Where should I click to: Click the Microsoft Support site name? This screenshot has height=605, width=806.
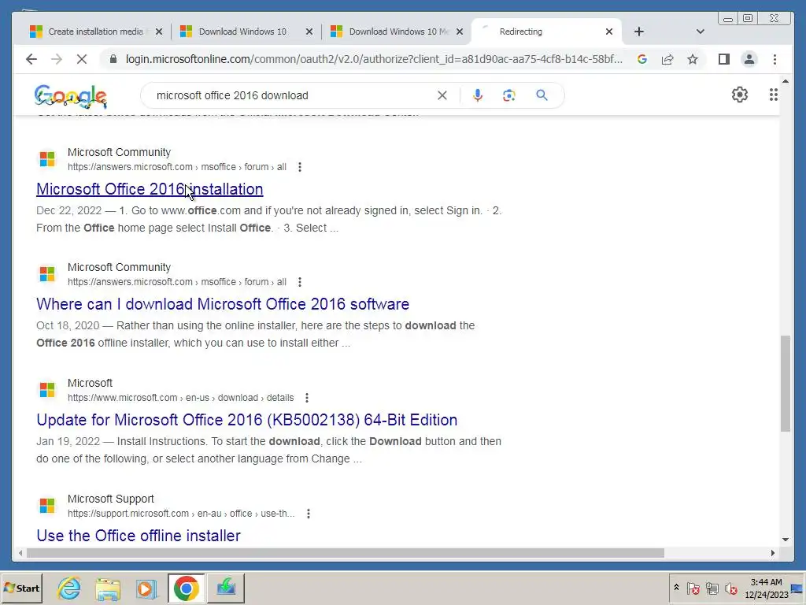pos(110,499)
